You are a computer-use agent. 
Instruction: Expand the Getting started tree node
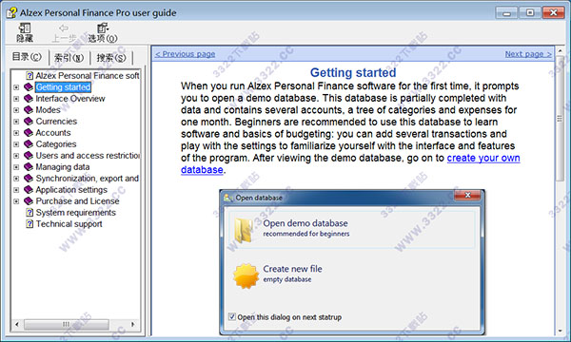pos(16,87)
